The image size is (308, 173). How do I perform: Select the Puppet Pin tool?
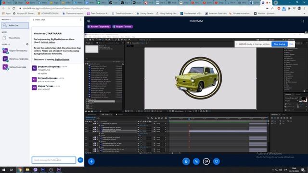[x=129, y=40]
